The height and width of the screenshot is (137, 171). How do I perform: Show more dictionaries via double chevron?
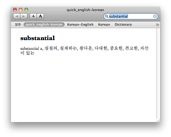pyautogui.click(x=157, y=25)
